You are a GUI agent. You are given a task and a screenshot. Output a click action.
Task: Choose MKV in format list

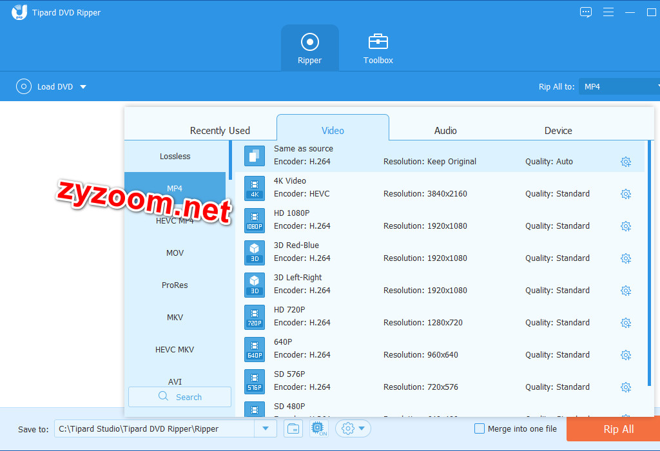(x=175, y=317)
